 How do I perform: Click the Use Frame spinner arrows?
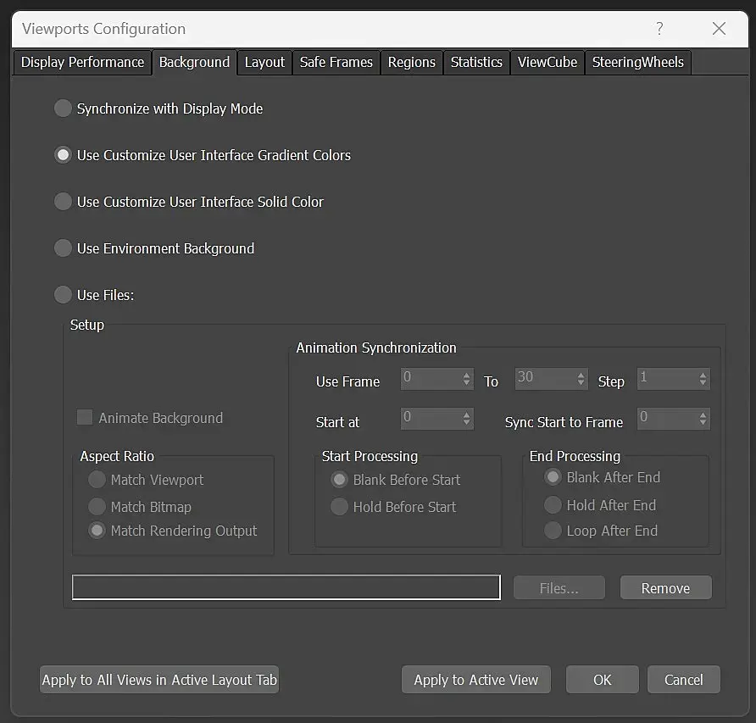coord(466,379)
